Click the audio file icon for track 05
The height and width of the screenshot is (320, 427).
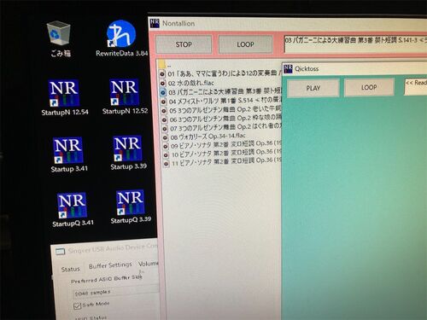(164, 111)
